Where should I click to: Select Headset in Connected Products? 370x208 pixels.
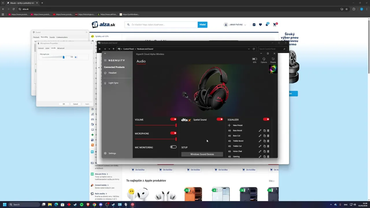(x=112, y=73)
